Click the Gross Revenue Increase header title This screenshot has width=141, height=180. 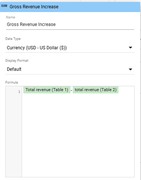(34, 7)
